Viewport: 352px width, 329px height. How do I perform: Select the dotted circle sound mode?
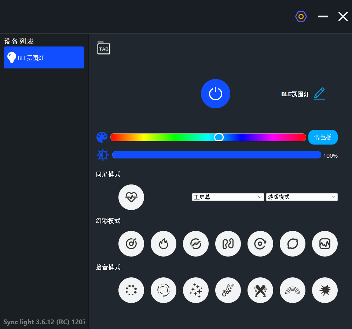(131, 291)
